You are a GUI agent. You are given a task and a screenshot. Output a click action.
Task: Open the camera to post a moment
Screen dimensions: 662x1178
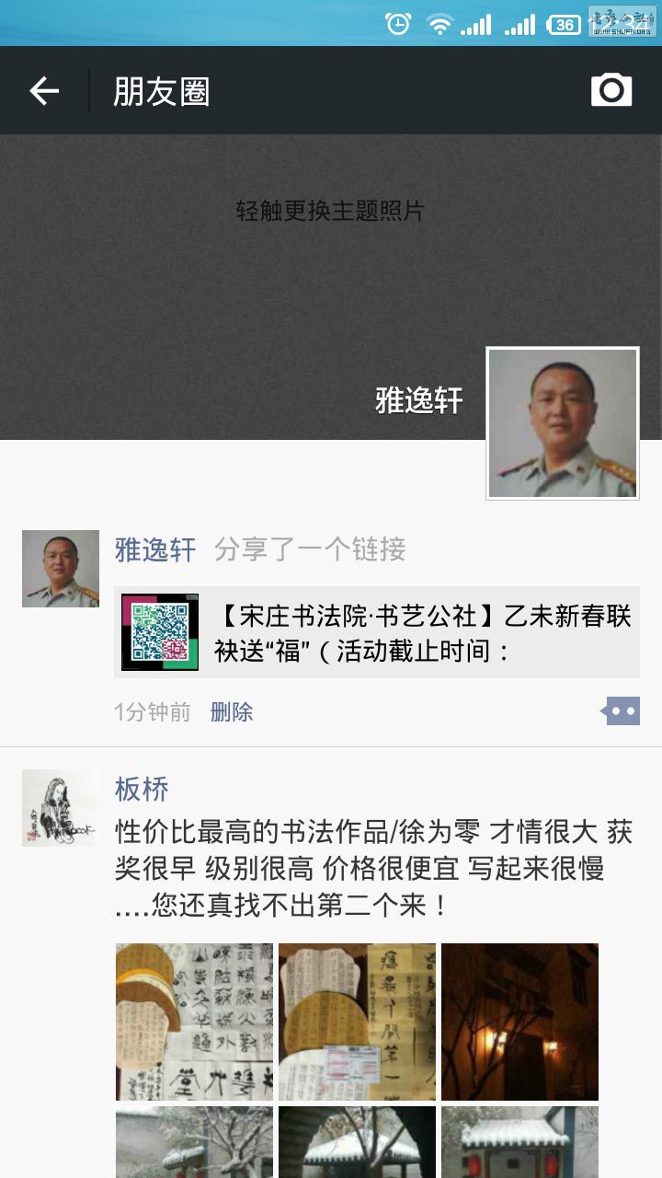[611, 90]
